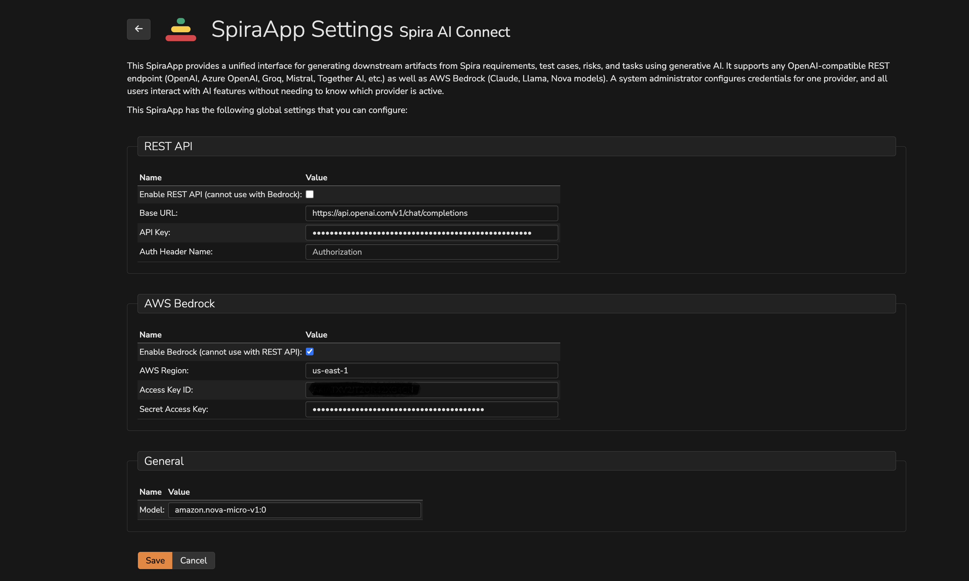969x581 pixels.
Task: Click the Spira AI Connect subtitle
Action: coord(455,32)
